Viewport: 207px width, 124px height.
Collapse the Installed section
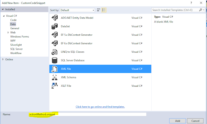tap(3, 9)
